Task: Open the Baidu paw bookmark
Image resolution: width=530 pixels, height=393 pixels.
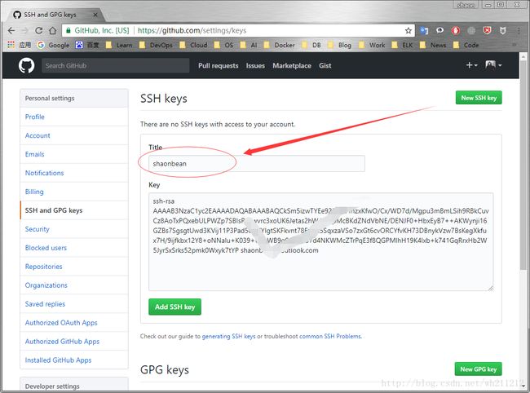Action: [87, 45]
